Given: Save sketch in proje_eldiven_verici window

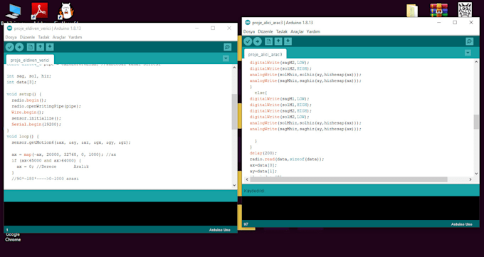Looking at the screenshot, I should 50,47.
